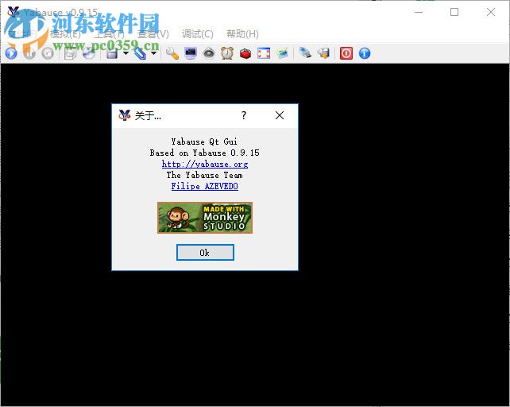Toggle fullscreen with the red-arrows icon
This screenshot has height=407, width=510.
(264, 53)
